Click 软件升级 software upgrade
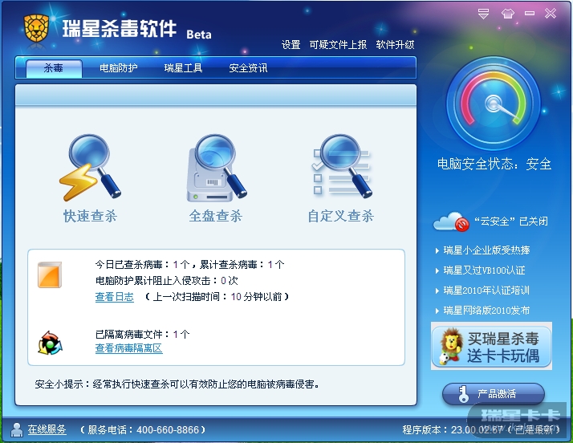 pyautogui.click(x=395, y=45)
